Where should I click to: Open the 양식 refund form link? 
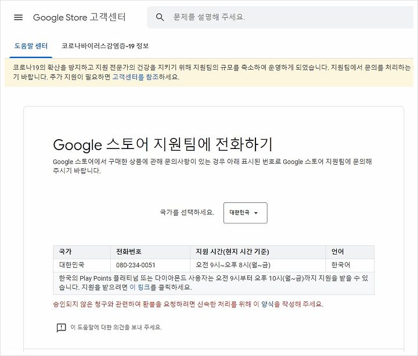coord(267,304)
